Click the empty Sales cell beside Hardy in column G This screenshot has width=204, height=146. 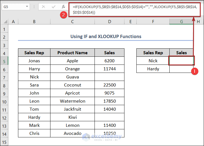pyautogui.click(x=181, y=69)
